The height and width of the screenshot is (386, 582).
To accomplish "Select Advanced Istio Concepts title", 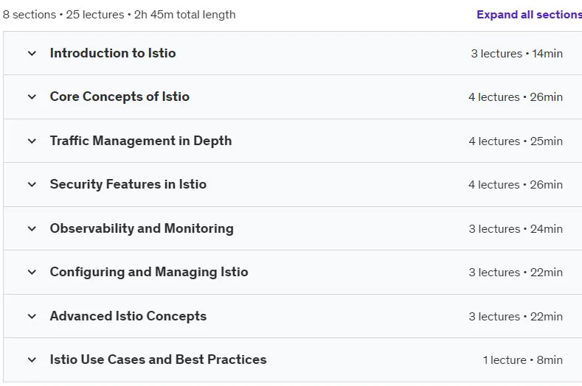I will pos(128,316).
